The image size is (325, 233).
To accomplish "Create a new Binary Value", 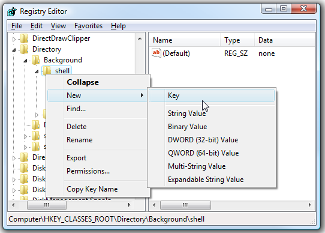I will 212,127.
